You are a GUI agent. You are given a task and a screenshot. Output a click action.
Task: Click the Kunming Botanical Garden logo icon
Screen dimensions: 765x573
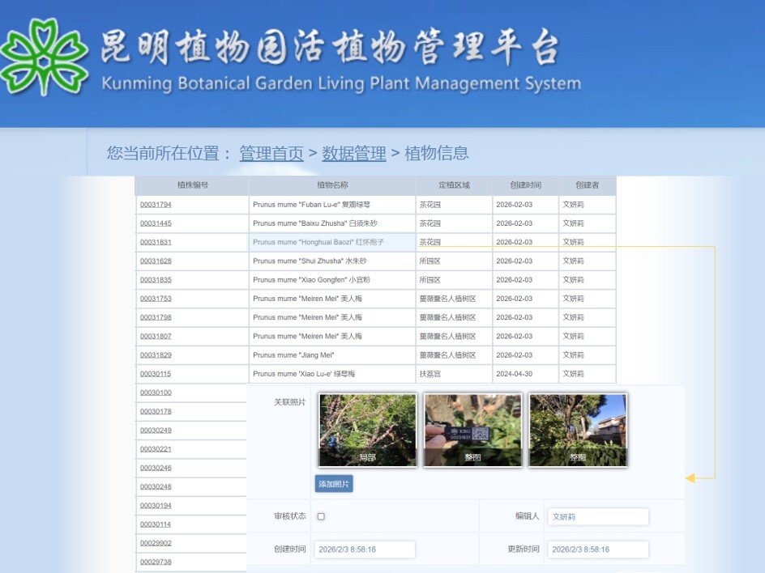[x=44, y=56]
